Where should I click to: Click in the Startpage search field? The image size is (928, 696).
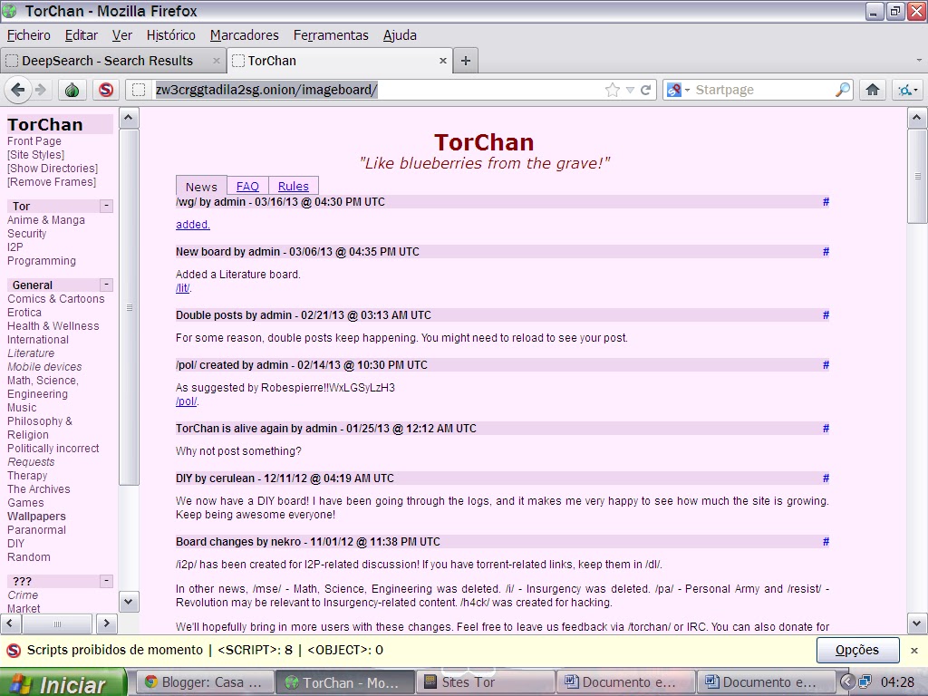click(x=762, y=90)
